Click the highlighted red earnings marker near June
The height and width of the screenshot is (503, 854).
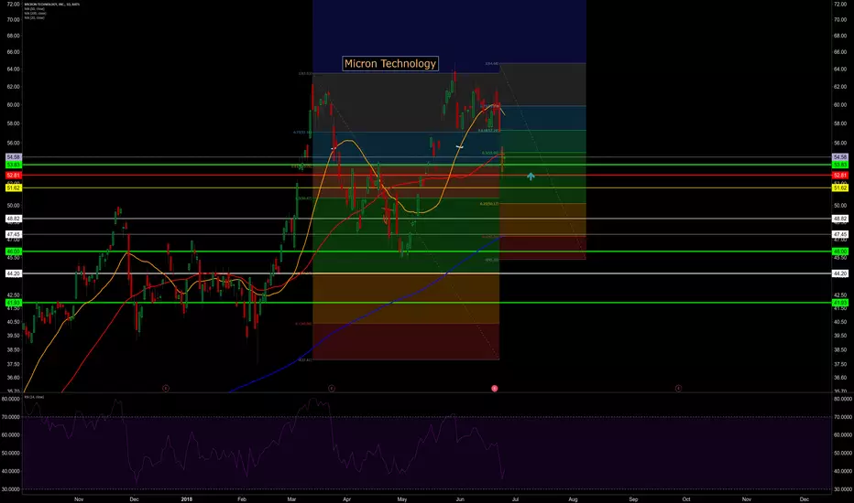coord(495,389)
